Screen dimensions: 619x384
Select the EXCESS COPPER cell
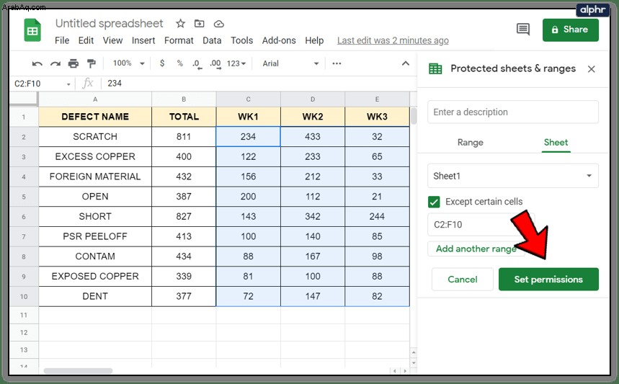pyautogui.click(x=95, y=156)
